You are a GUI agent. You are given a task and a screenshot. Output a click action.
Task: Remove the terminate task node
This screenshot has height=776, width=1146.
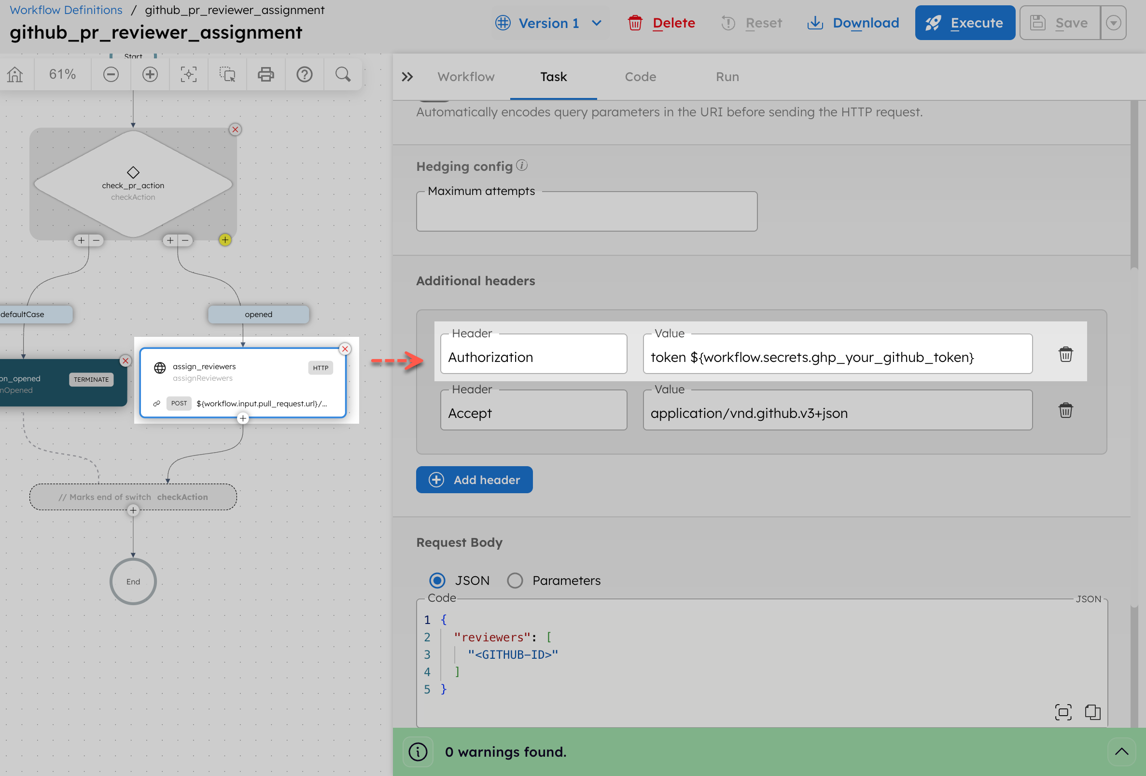[x=126, y=360]
